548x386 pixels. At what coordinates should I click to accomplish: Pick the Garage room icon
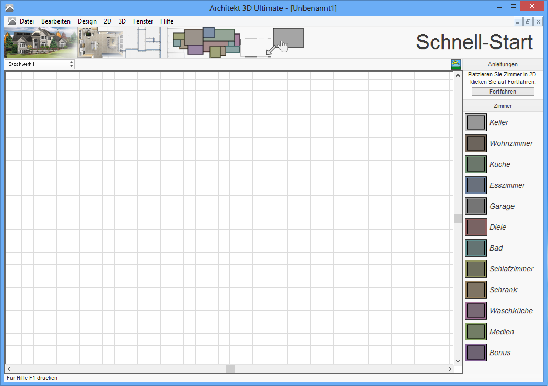point(476,206)
